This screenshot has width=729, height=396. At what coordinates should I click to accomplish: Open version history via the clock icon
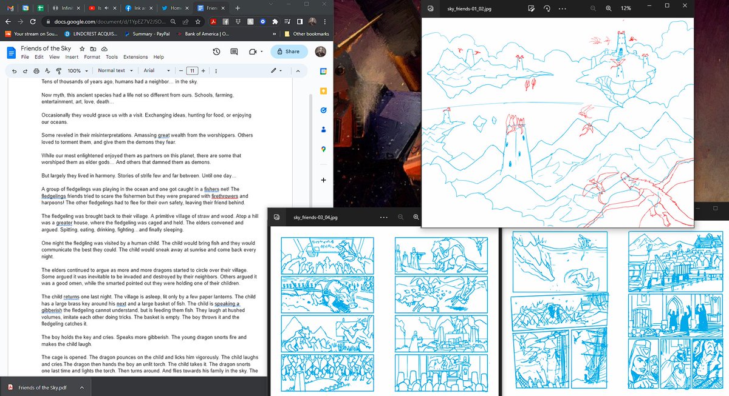[x=216, y=52]
